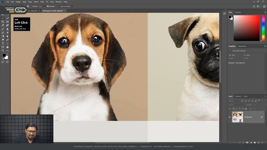Select the Crop tool

point(3,22)
